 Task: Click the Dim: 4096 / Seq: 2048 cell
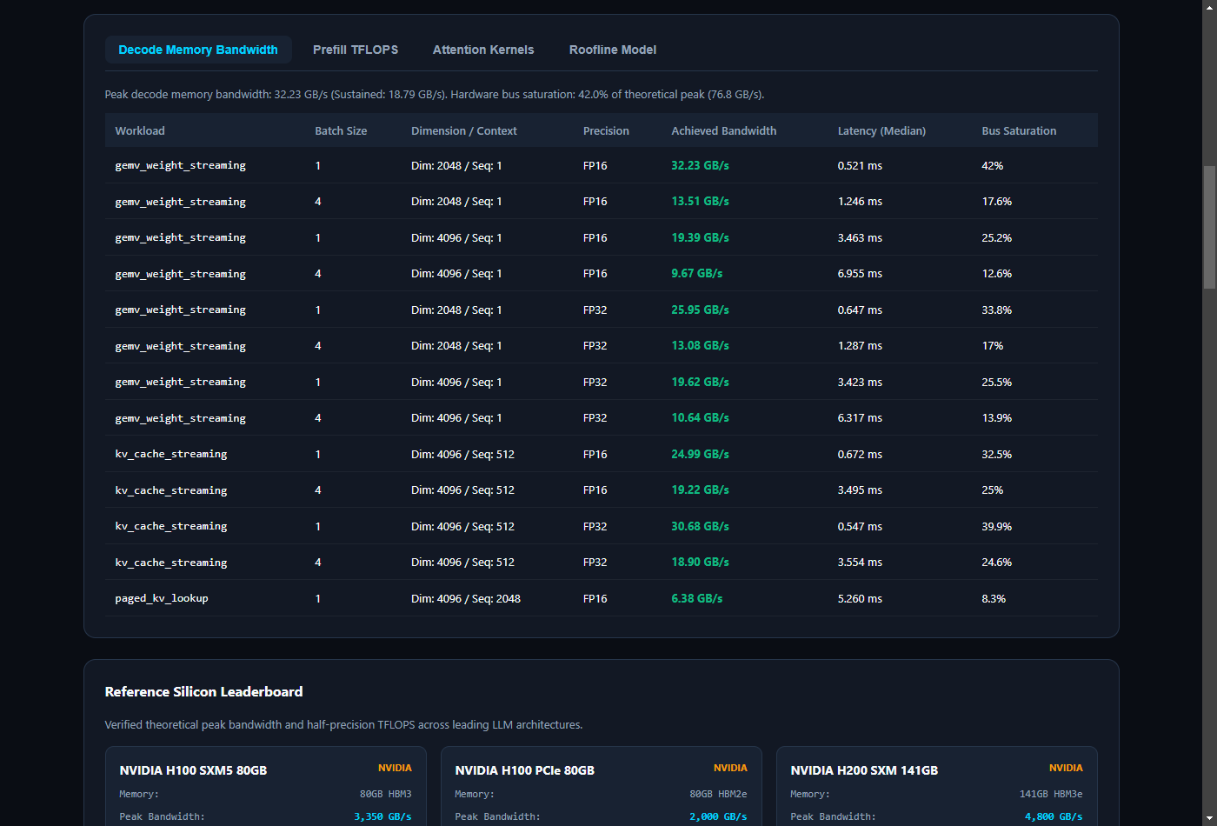click(x=466, y=598)
